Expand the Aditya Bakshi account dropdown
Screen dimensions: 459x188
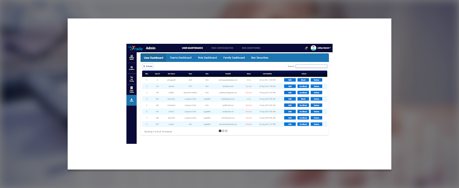point(324,48)
